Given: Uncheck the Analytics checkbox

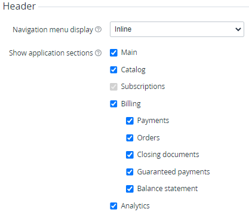Looking at the screenshot, I should click(x=113, y=206).
